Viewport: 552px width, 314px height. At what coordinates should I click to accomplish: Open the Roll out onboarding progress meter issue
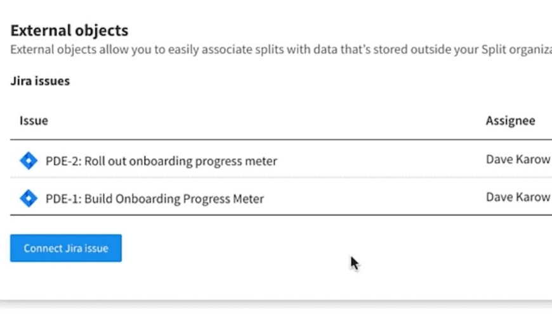tap(161, 161)
